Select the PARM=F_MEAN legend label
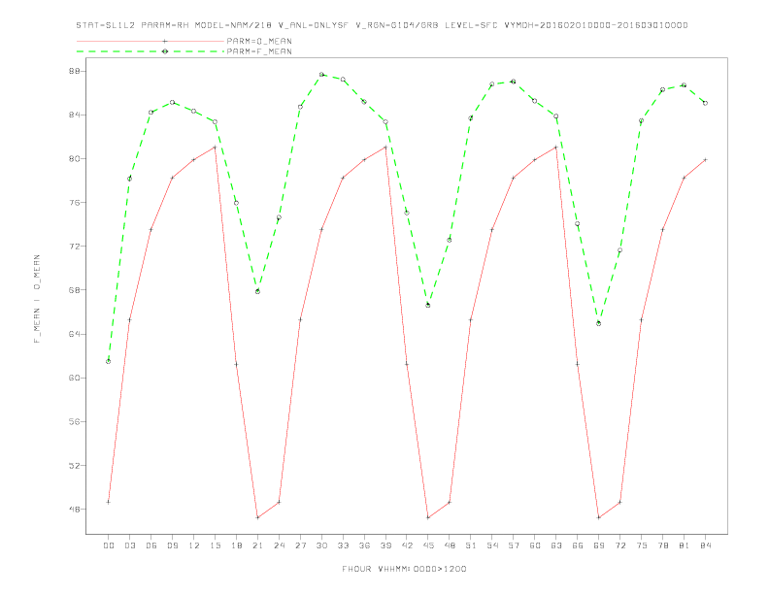The image size is (769, 594). coord(259,51)
